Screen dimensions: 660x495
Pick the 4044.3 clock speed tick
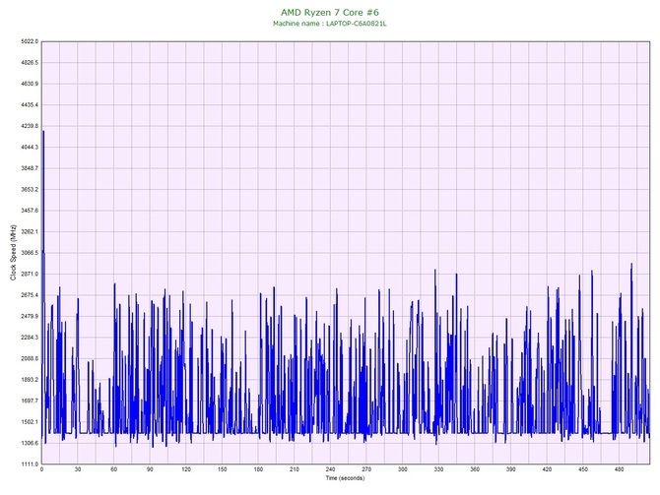(x=30, y=148)
